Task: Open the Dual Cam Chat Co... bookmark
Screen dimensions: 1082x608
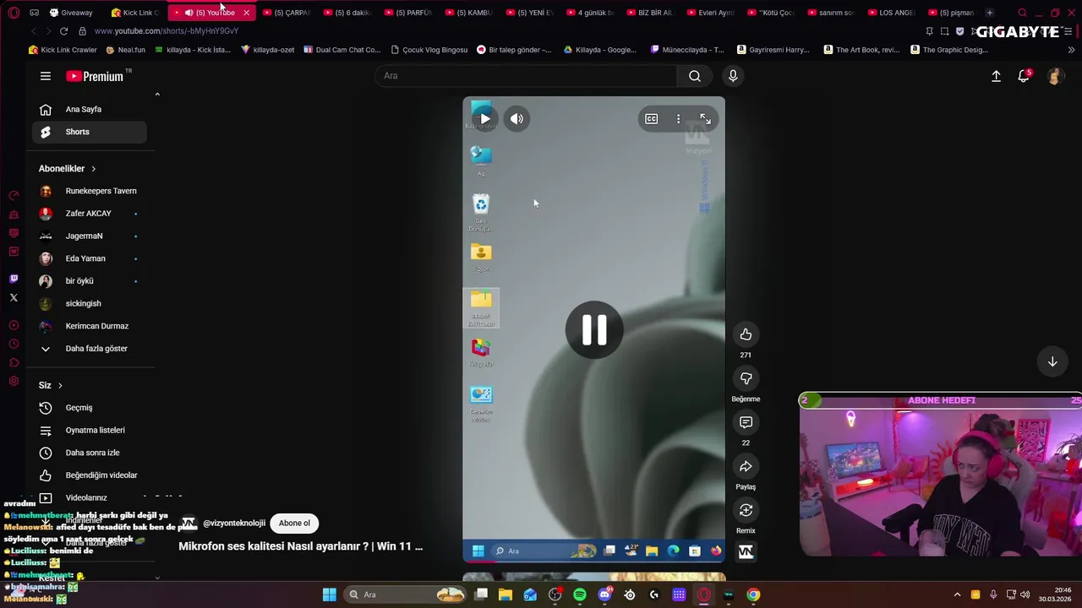Action: click(342, 50)
